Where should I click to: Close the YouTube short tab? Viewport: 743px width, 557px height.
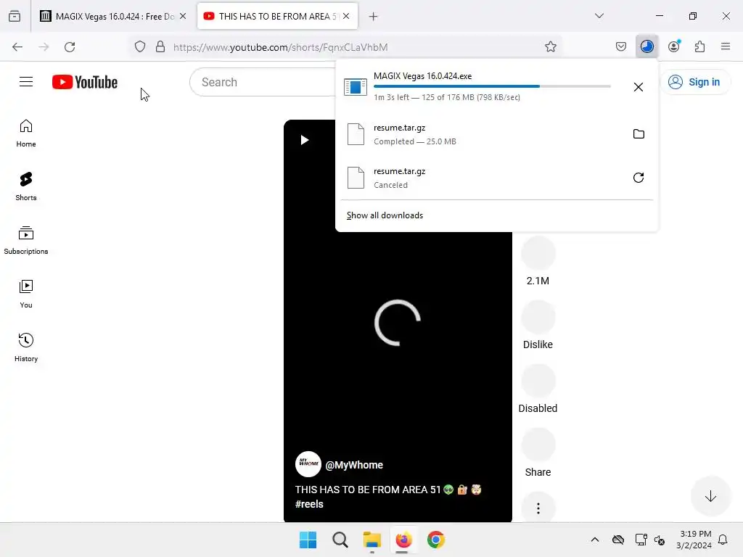[346, 16]
